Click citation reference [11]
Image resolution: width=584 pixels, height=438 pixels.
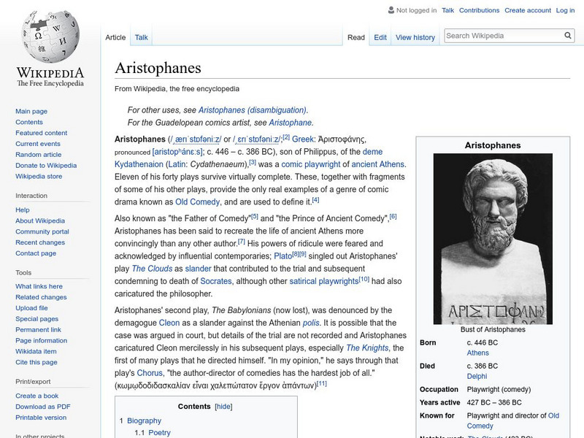(321, 383)
